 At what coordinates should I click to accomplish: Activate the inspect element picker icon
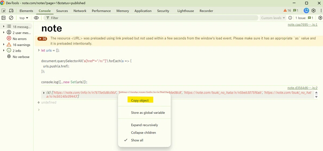point(3,11)
